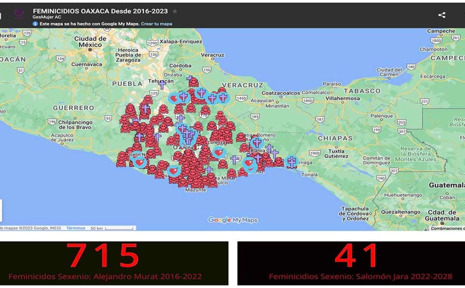Select the heart marker east of Lorenza
This screenshot has height=288, width=465.
[x=219, y=153]
